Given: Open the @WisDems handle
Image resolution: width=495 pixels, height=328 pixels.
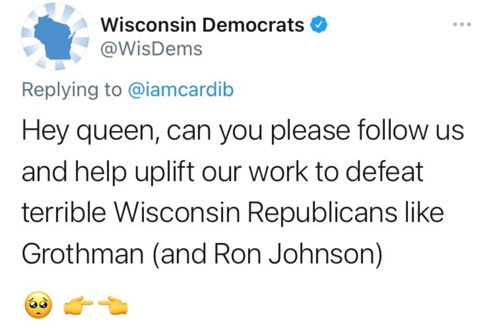Looking at the screenshot, I should (151, 49).
